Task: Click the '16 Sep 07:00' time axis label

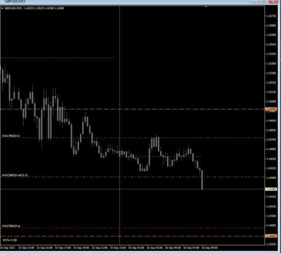Action: [191, 248]
